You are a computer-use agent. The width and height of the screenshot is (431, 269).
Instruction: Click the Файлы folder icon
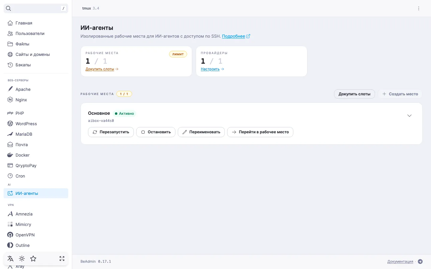[10, 44]
